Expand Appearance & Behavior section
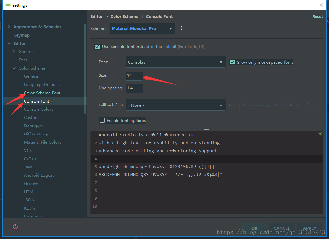 click(9, 27)
